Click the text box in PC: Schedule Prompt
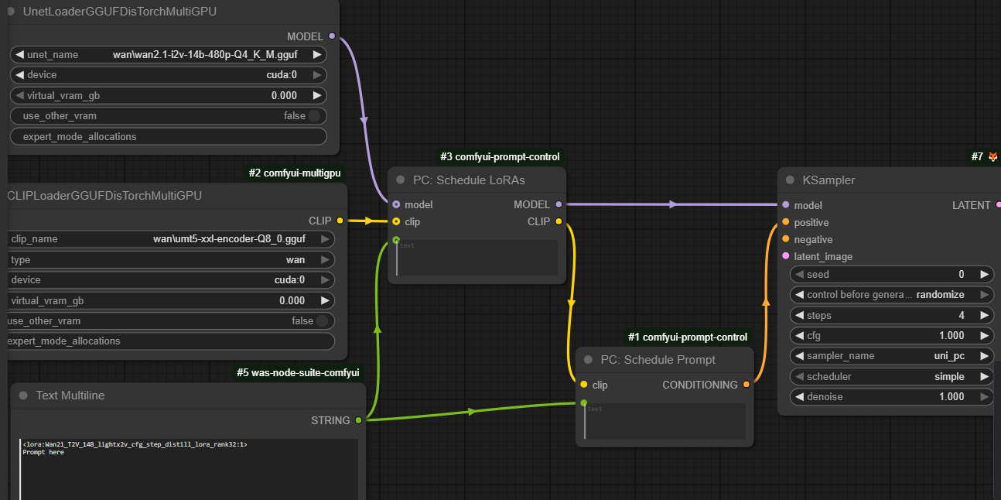 pyautogui.click(x=664, y=421)
